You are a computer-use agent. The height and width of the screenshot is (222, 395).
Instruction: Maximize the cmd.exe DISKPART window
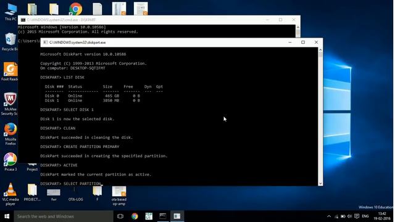pyautogui.click(x=281, y=20)
